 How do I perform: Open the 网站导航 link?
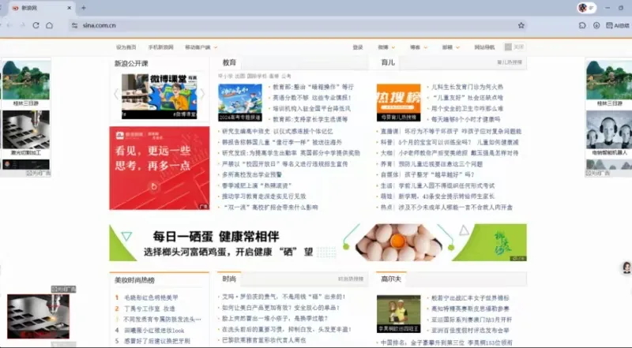point(484,47)
